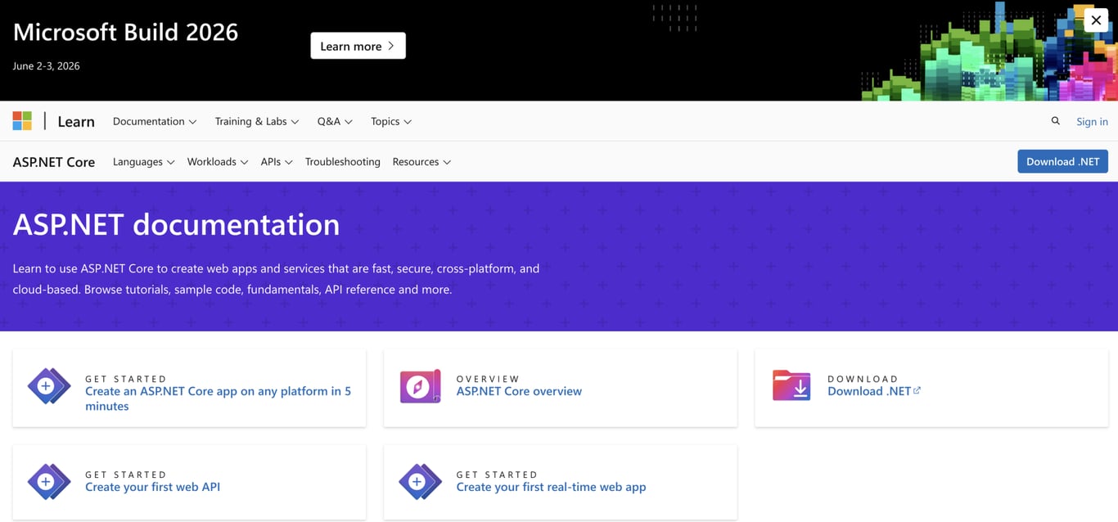Open the ASP.NET Core overview link
Screen dimensions: 1118x522
(x=519, y=391)
